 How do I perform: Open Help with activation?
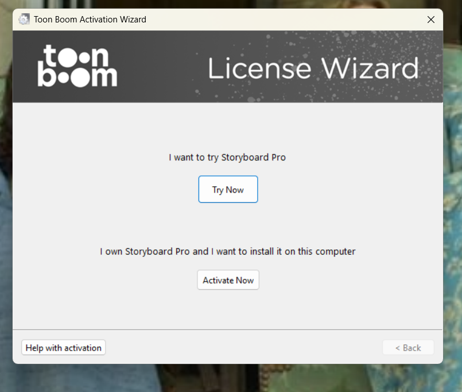point(63,348)
